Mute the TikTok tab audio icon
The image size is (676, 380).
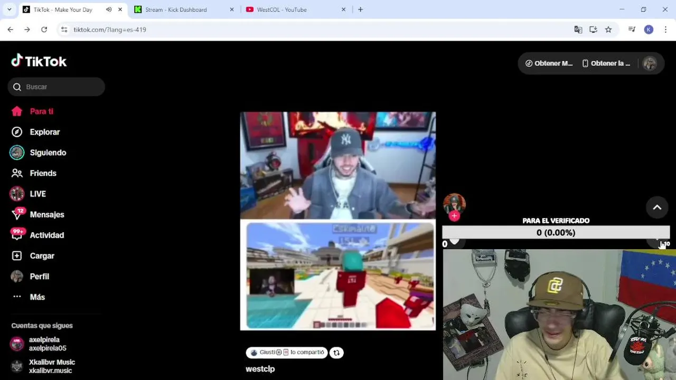click(x=109, y=9)
